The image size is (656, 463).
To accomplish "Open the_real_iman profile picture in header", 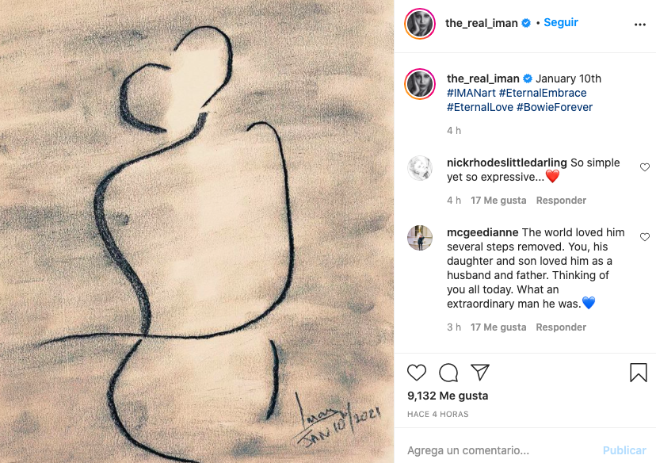I will 420,24.
